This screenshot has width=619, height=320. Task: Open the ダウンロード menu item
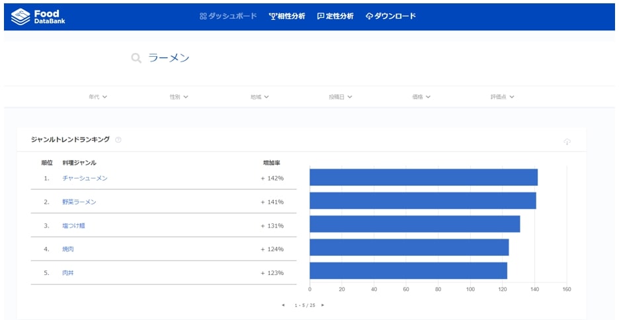(391, 17)
